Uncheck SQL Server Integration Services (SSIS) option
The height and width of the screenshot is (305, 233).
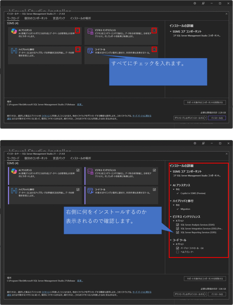pos(178,228)
